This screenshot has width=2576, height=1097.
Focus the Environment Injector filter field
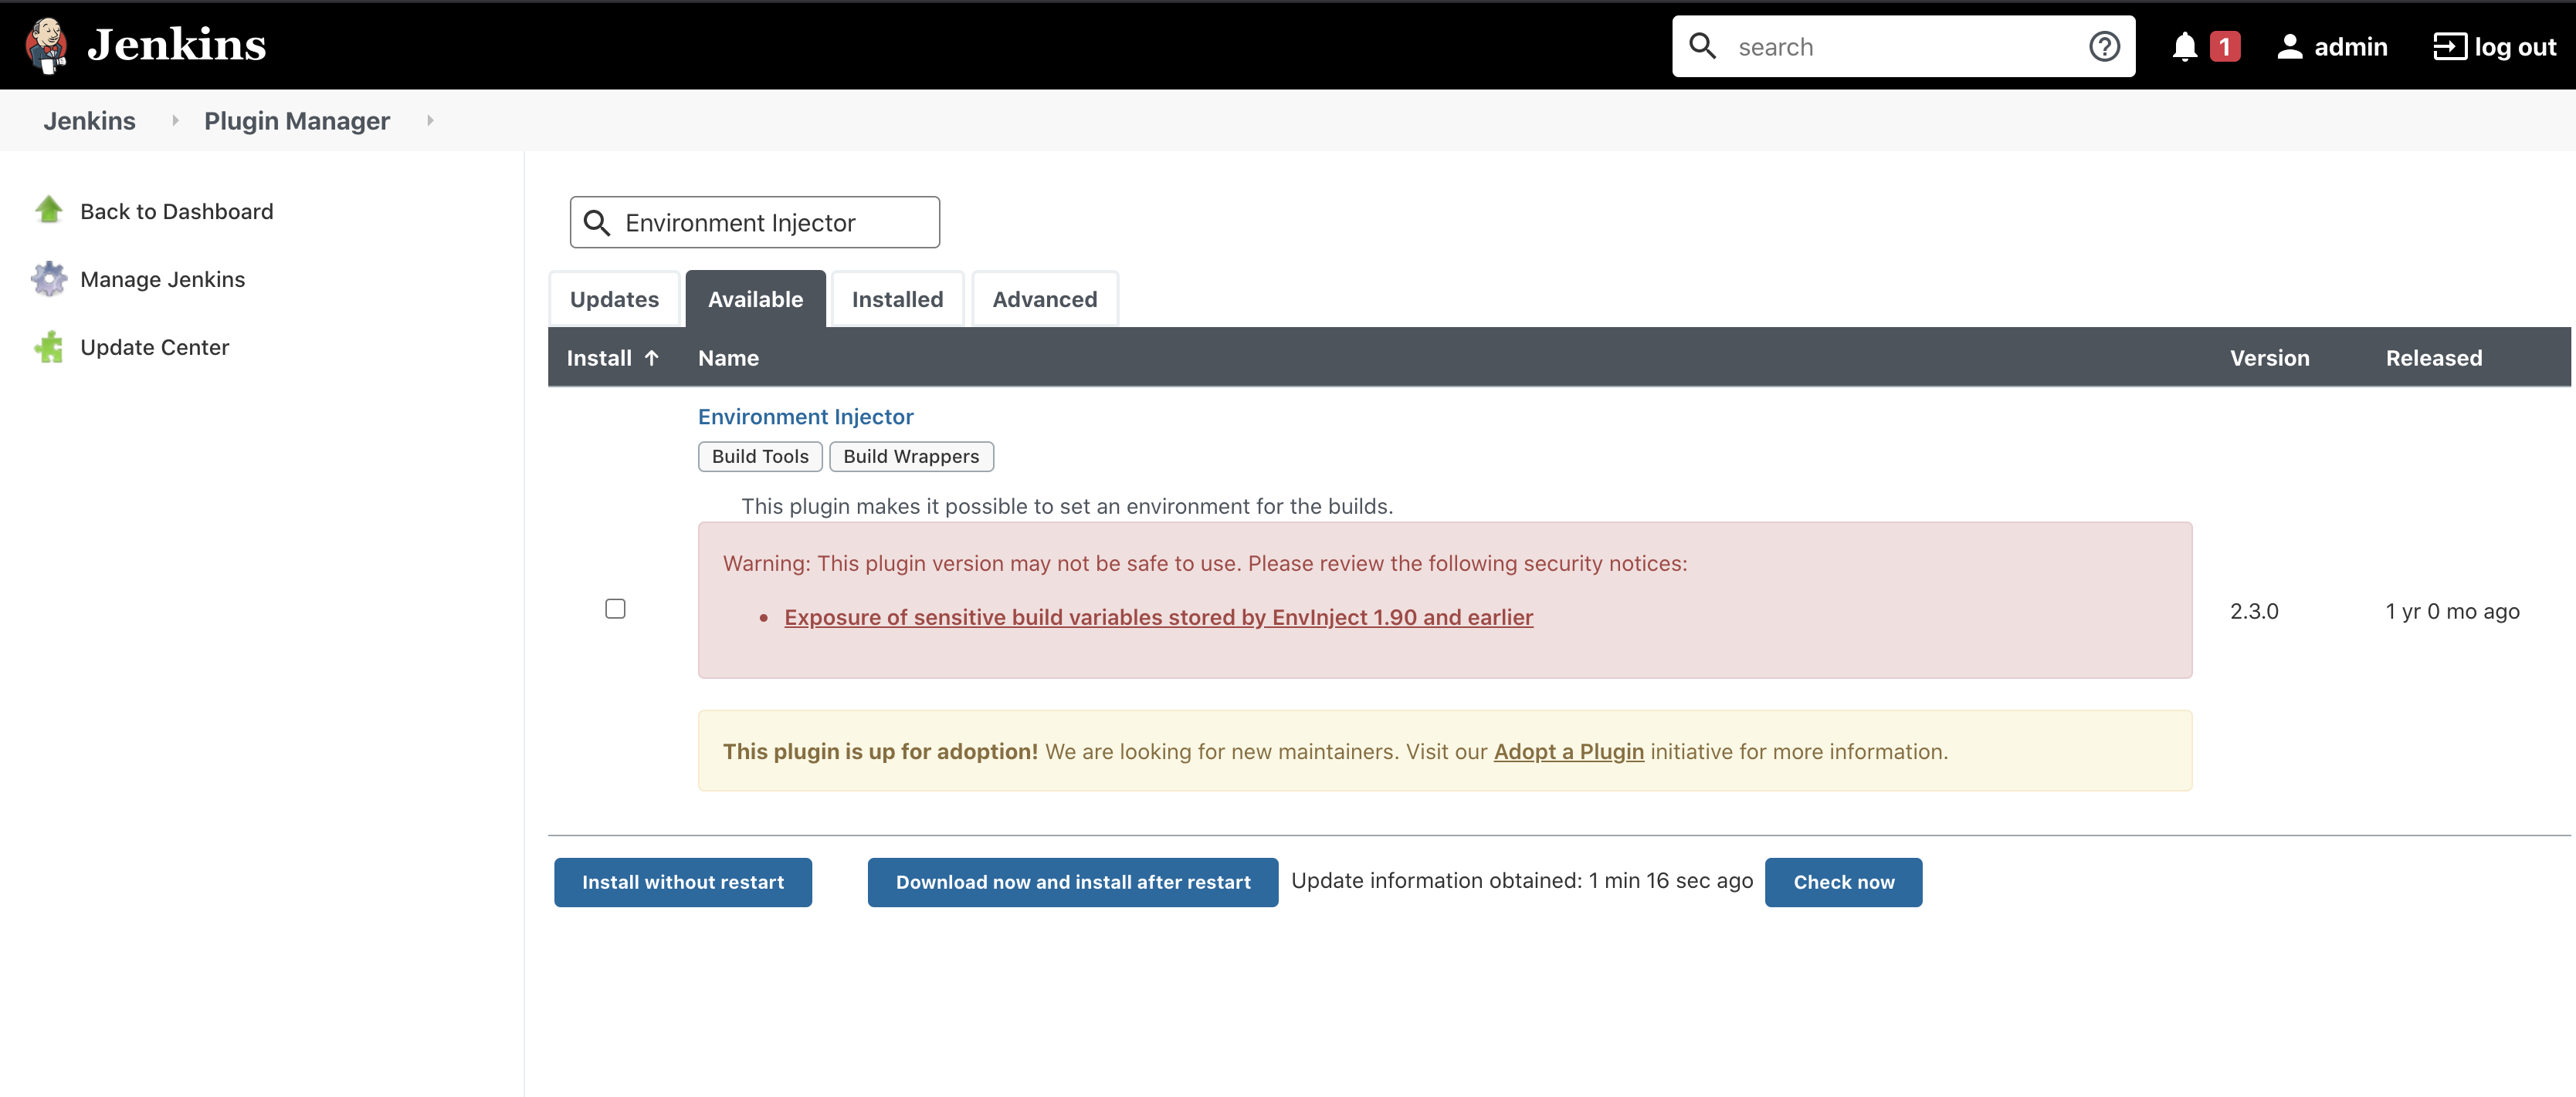point(755,222)
